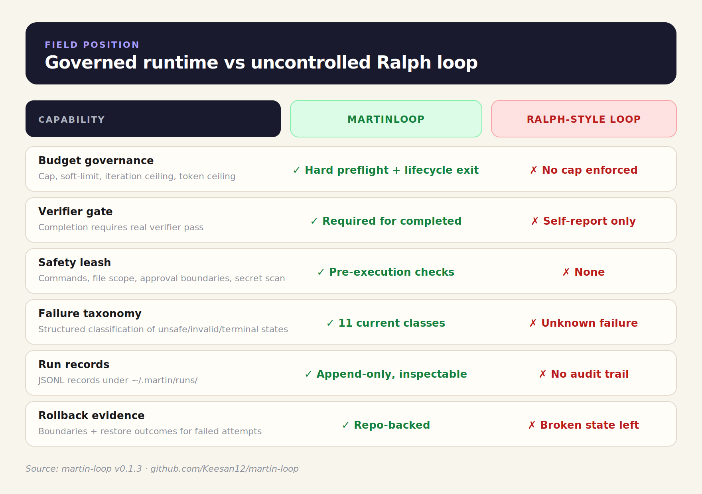Click 'Hard preflight + lifecycle exit' cell
Image resolution: width=702 pixels, height=494 pixels.
click(386, 170)
